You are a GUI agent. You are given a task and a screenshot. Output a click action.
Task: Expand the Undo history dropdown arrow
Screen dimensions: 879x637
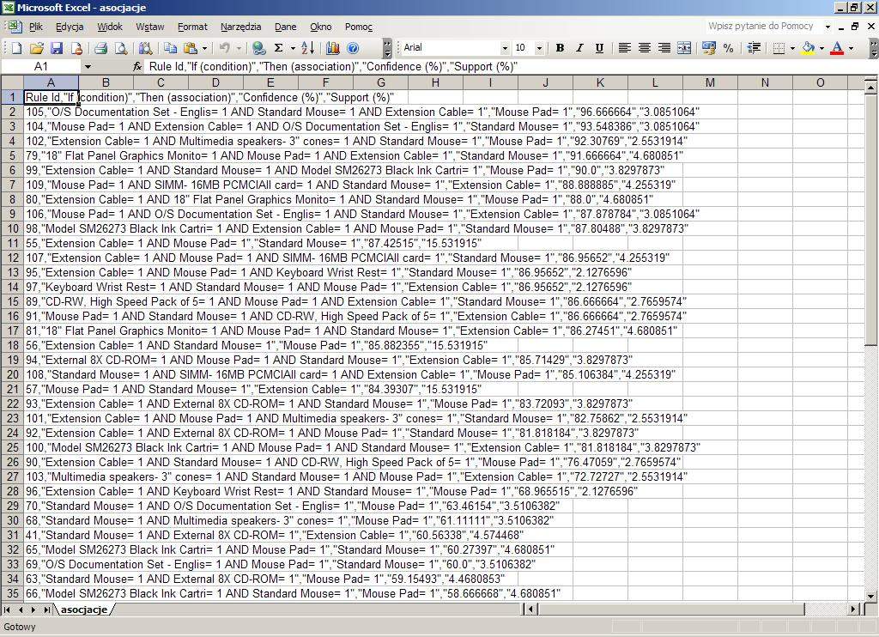(239, 48)
